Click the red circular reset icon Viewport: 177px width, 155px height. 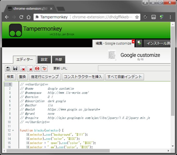click(x=37, y=68)
